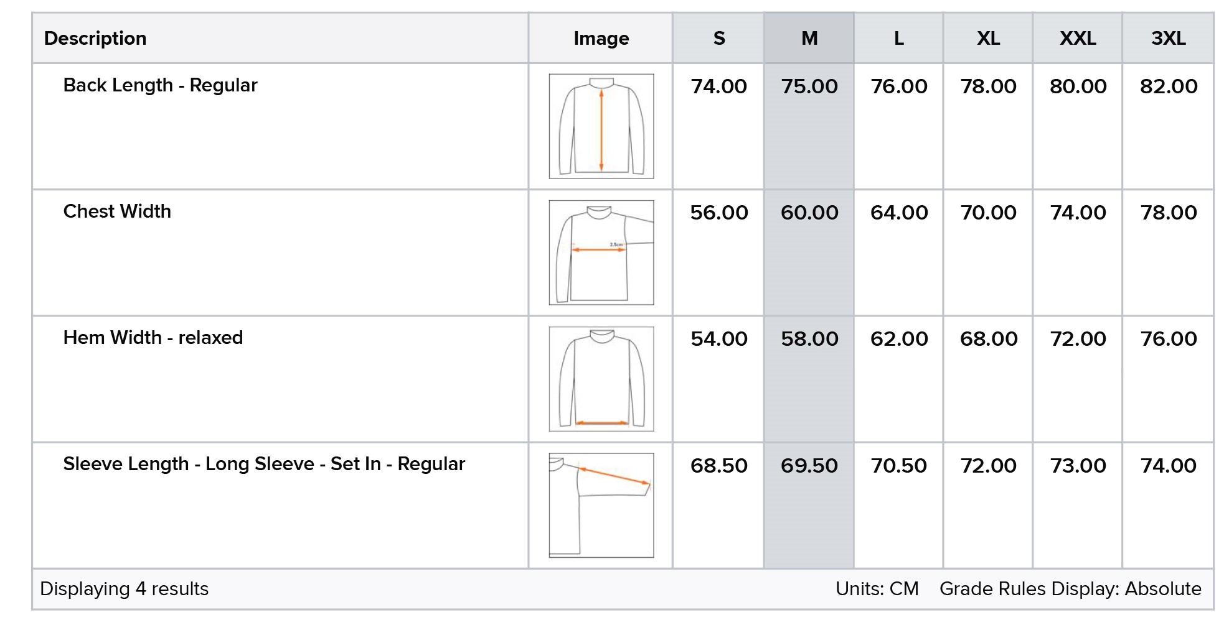Open the Sleeve Length diagram thumbnail

click(x=601, y=505)
